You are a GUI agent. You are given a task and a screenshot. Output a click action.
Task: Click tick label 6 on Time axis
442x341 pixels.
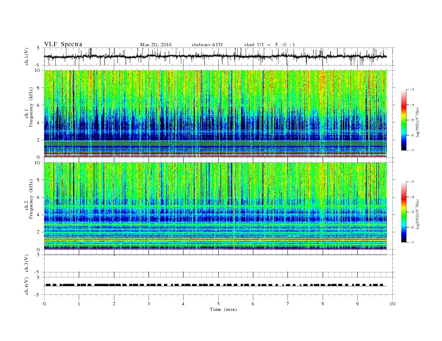253,304
